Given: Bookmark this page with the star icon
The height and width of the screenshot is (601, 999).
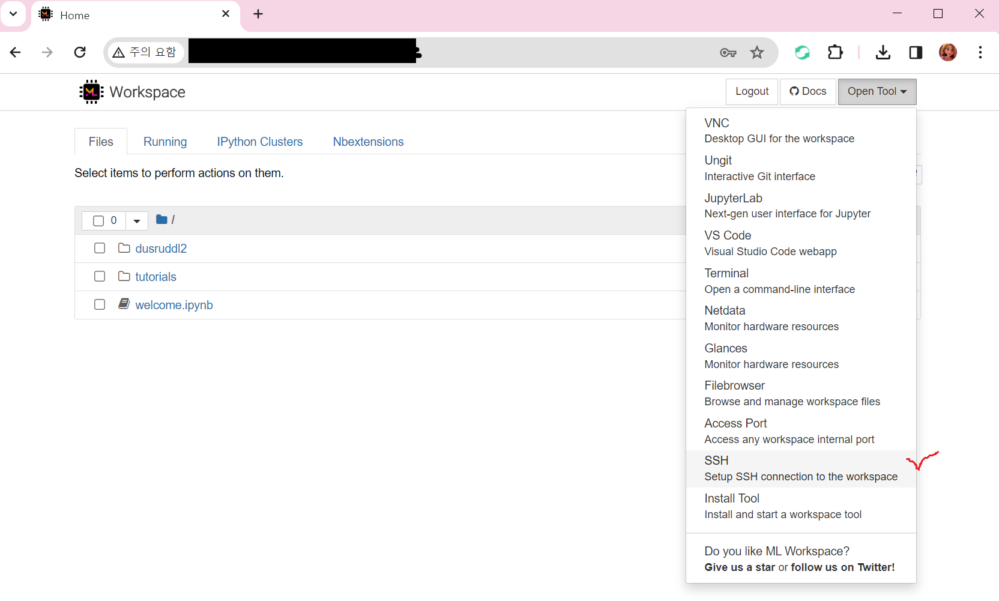Looking at the screenshot, I should coord(757,53).
